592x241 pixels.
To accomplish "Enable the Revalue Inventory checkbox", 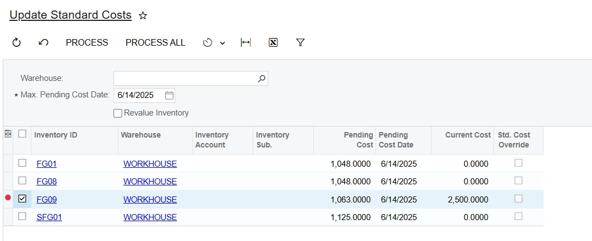I will click(x=118, y=113).
